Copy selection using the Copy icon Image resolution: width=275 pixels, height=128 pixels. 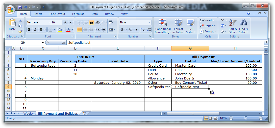[20, 26]
